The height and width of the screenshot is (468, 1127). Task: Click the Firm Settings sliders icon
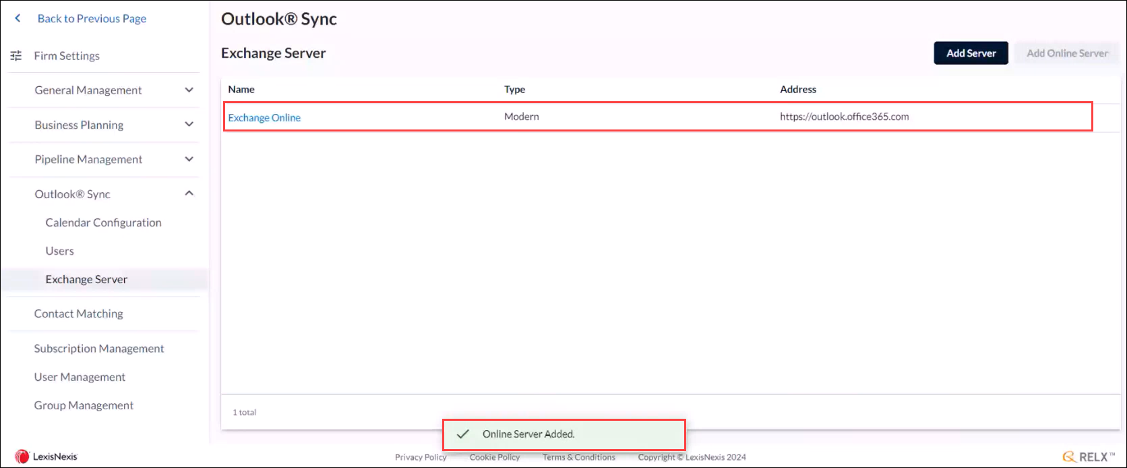point(16,56)
